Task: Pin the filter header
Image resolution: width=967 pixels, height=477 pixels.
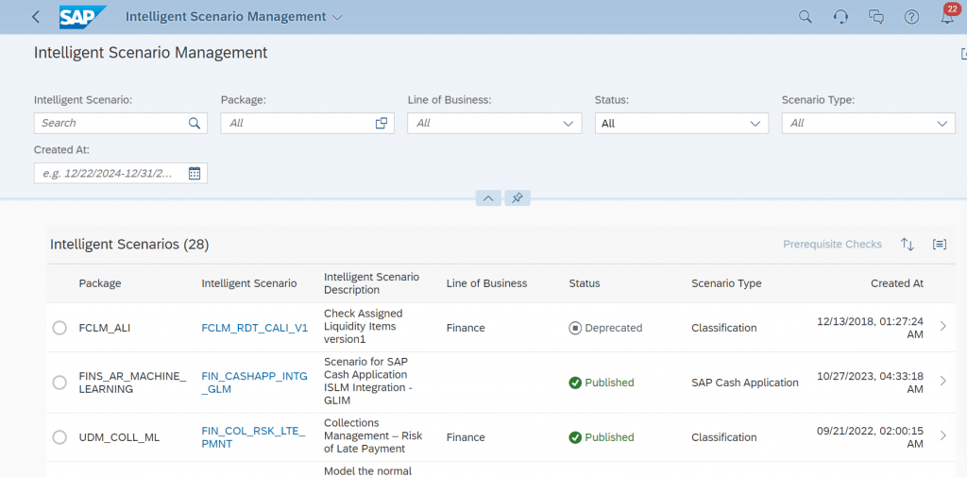Action: [x=517, y=198]
